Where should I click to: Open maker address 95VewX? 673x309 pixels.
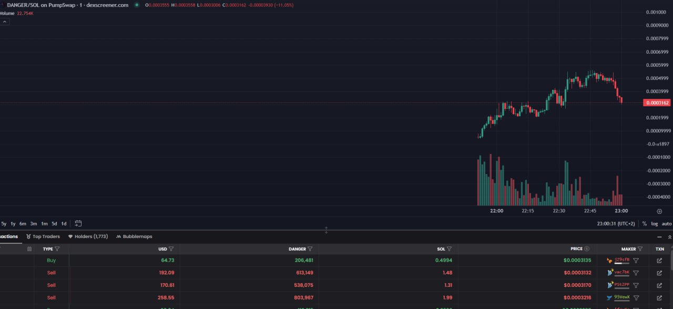click(x=621, y=297)
